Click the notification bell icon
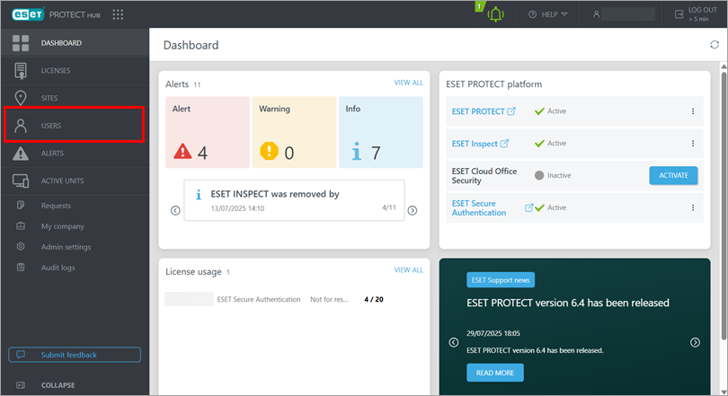The image size is (728, 396). 495,14
